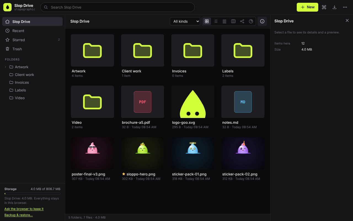Open the Recent section
The image size is (353, 221).
tap(32, 31)
